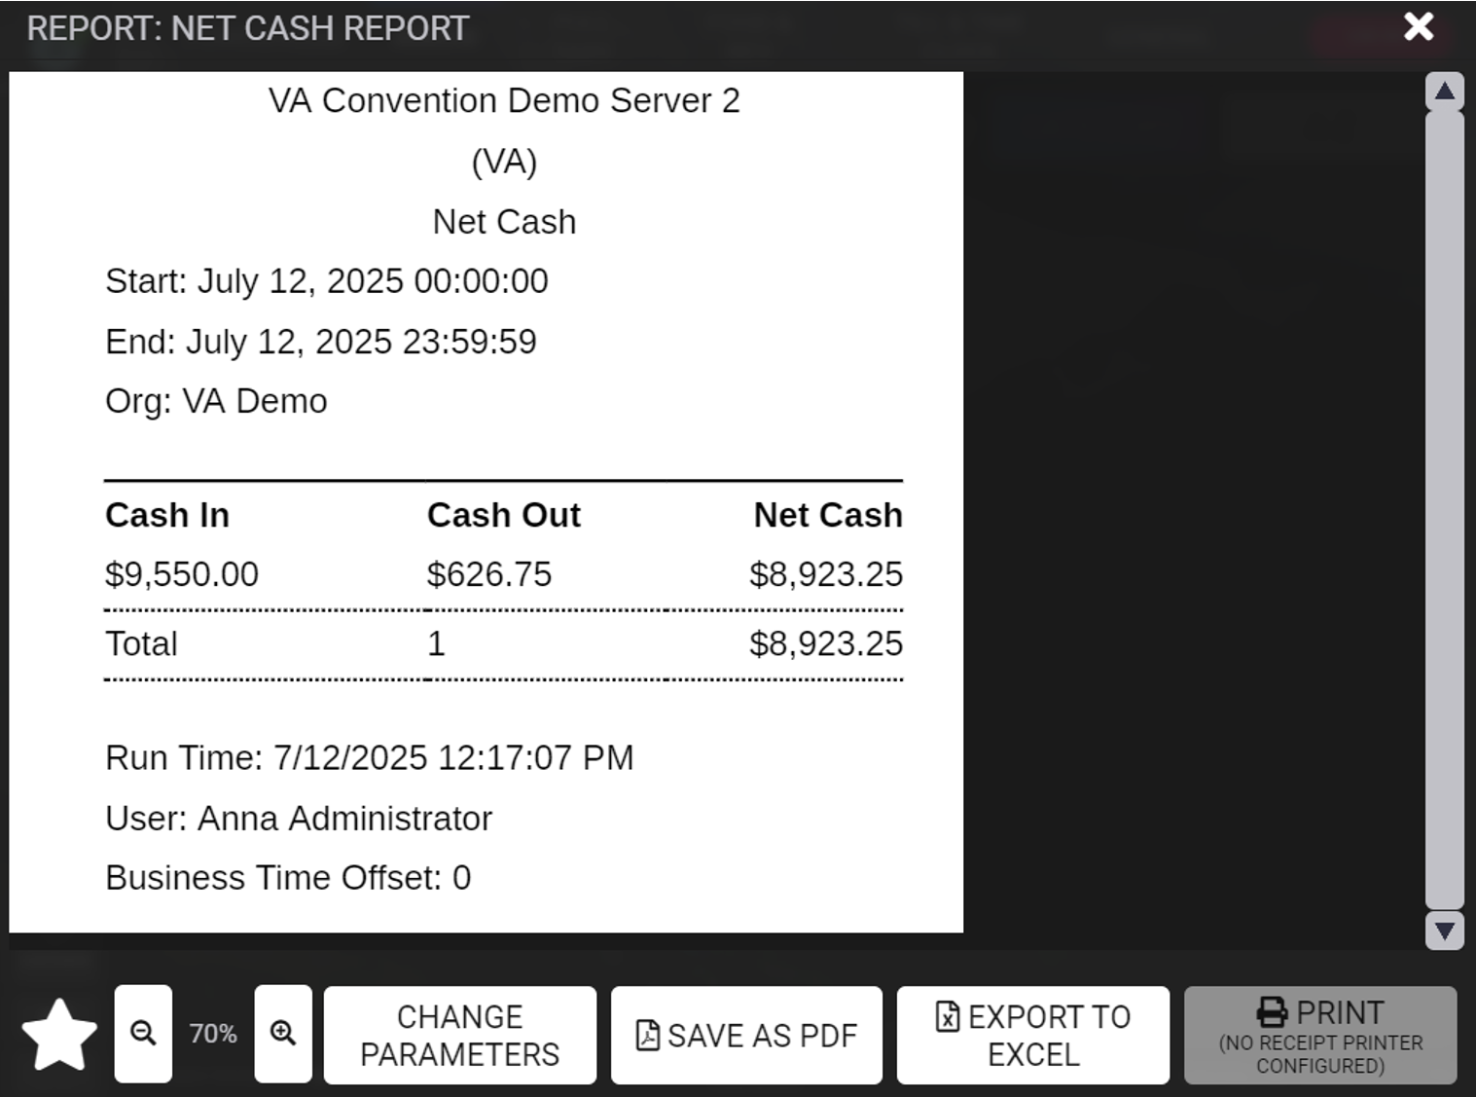Click the 70% zoom level indicator

[213, 1034]
